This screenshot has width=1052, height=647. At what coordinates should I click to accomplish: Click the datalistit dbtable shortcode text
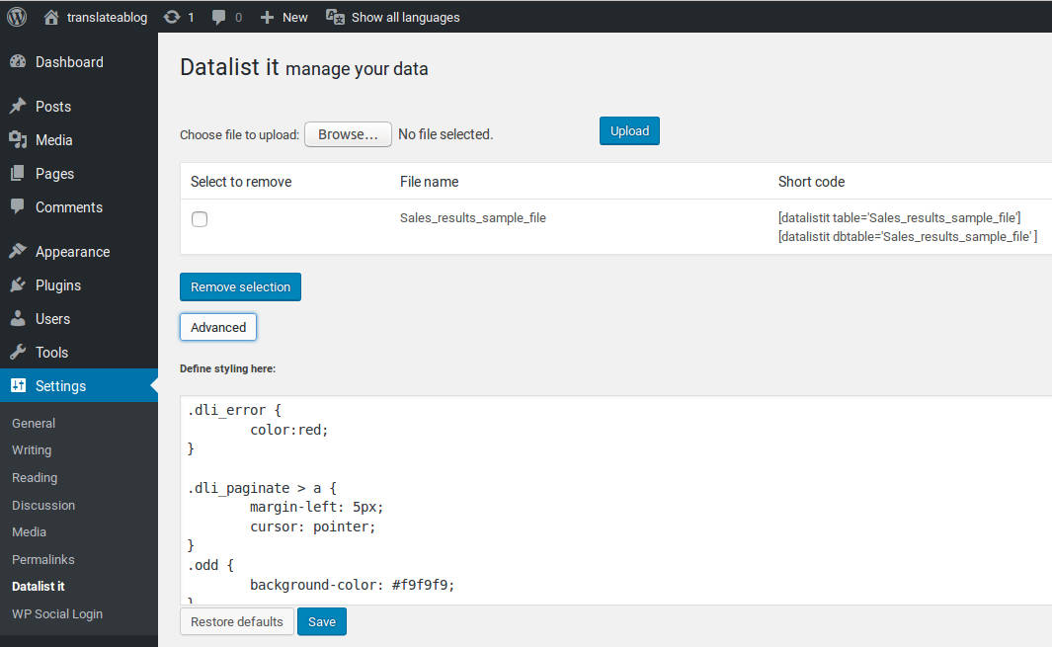(x=907, y=236)
